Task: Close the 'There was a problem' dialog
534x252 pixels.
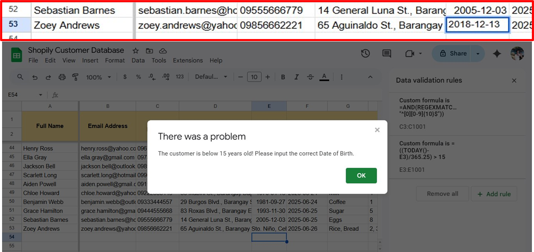Action: point(377,130)
